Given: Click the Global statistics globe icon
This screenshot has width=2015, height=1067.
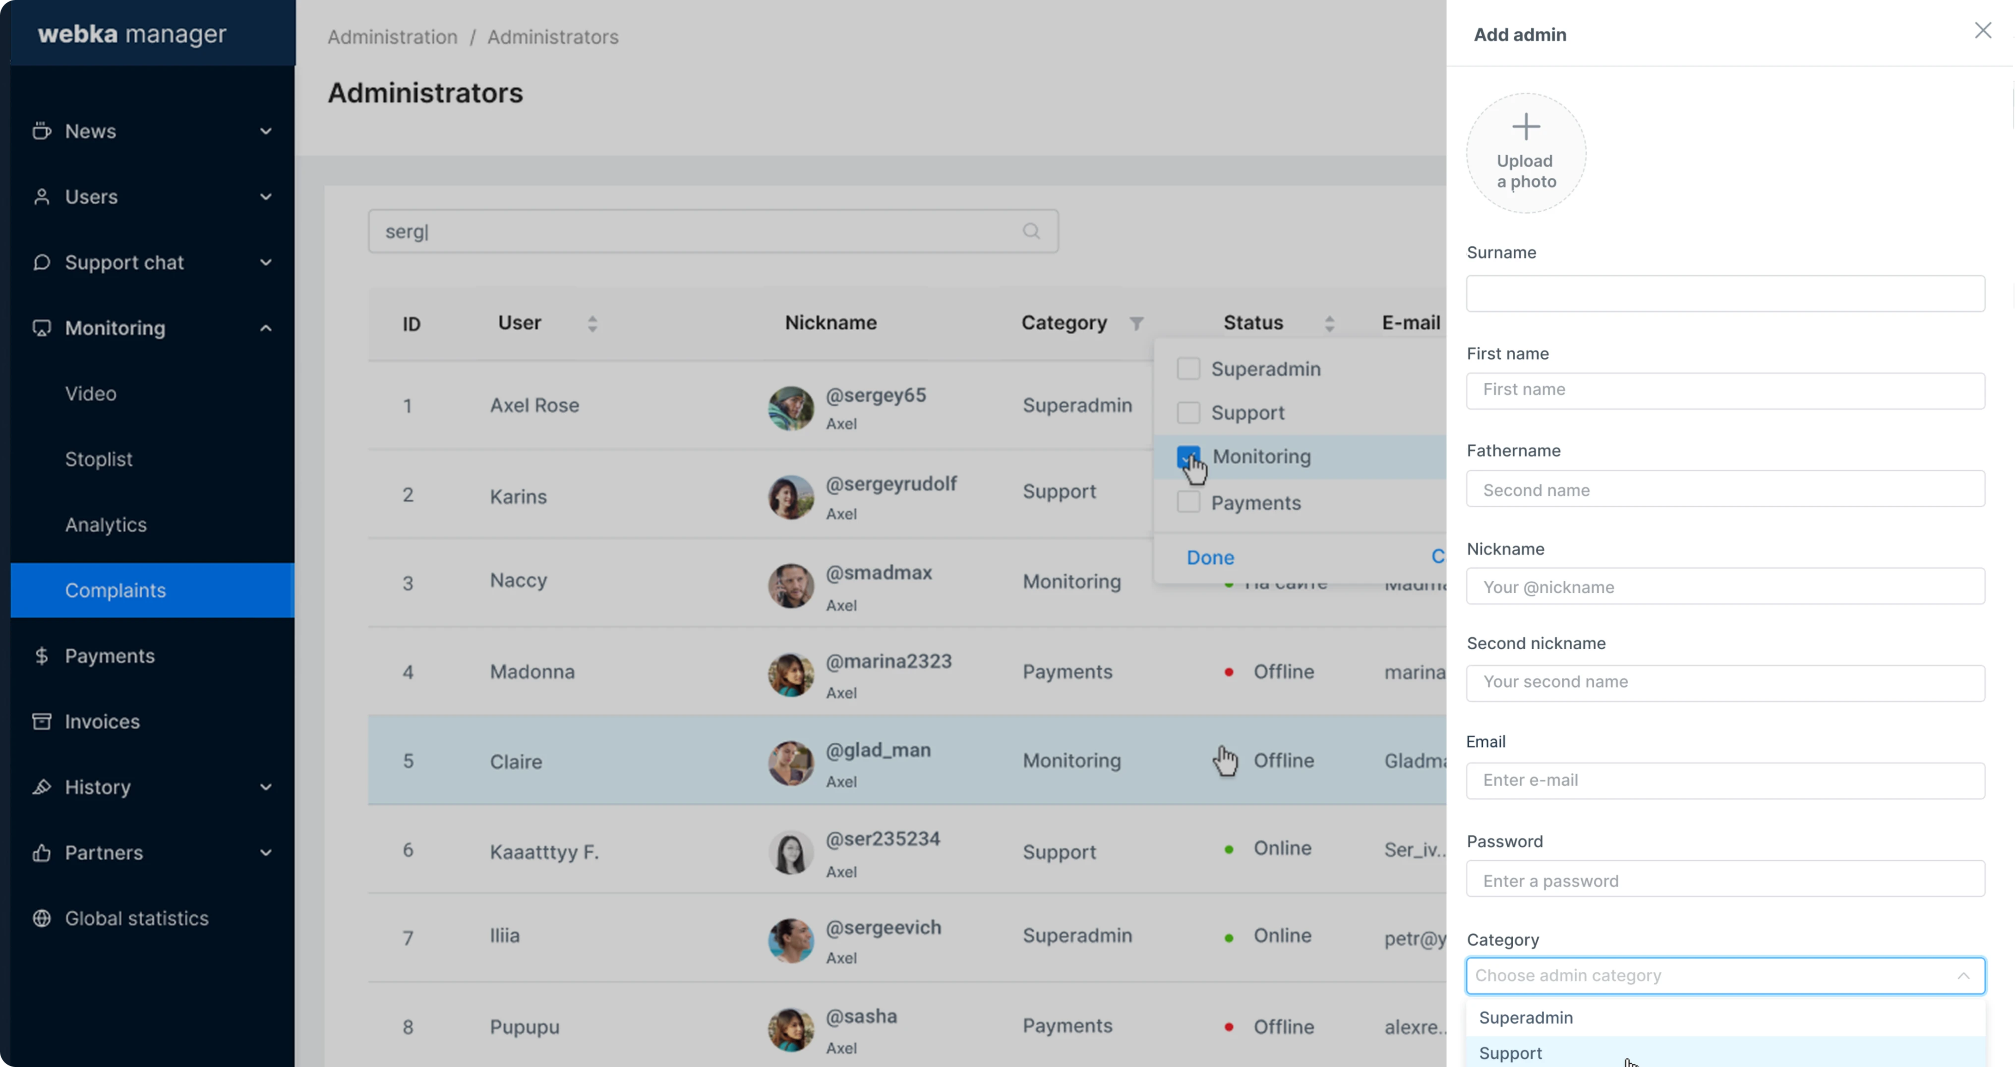Looking at the screenshot, I should [x=42, y=918].
